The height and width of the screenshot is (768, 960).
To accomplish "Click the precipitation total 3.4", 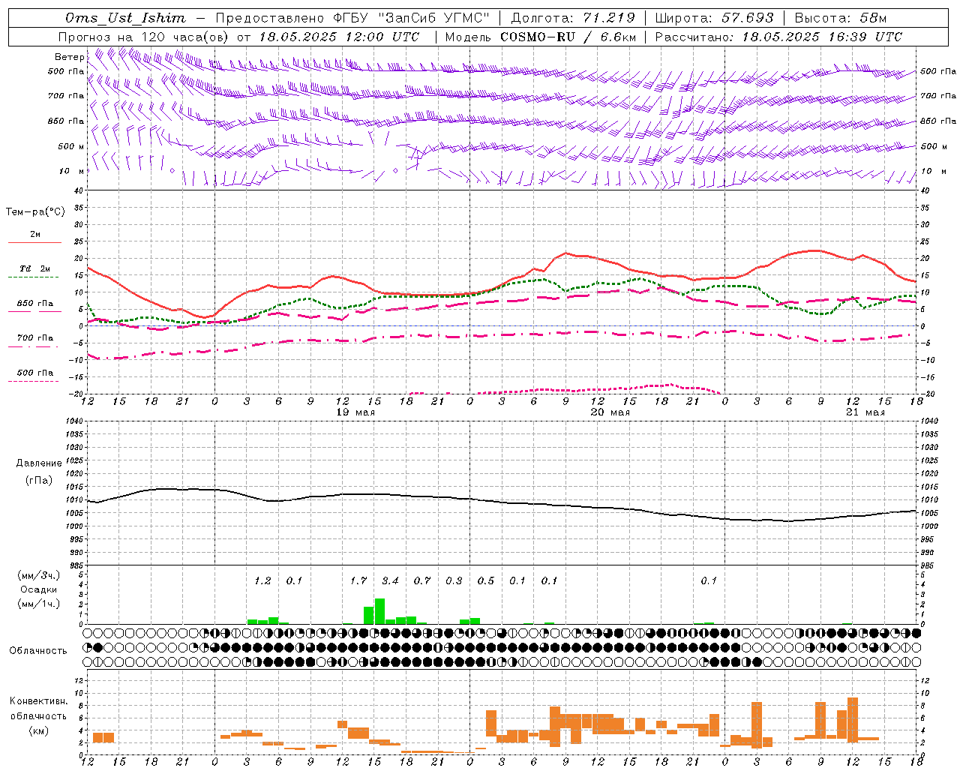I will click(x=390, y=580).
